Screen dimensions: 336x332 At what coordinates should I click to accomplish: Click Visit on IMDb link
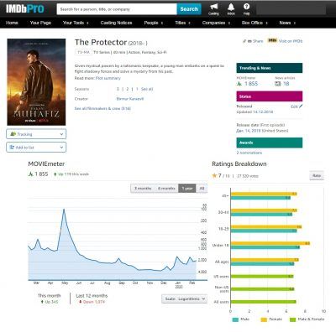click(x=291, y=41)
